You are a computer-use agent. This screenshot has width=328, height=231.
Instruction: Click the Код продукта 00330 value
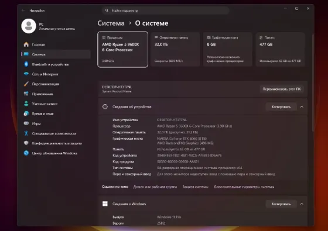click(178, 161)
